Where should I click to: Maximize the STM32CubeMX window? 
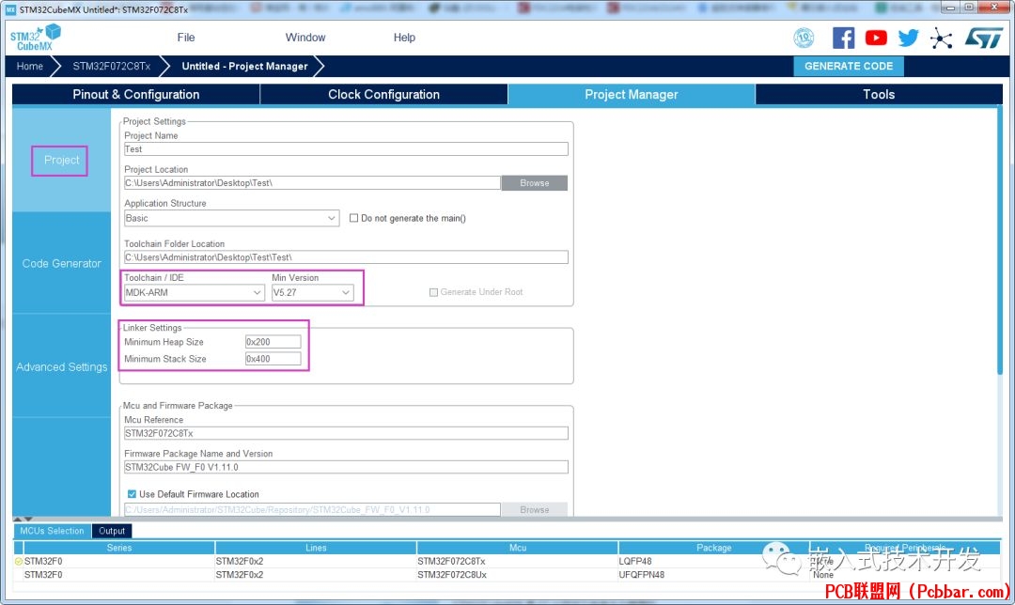point(968,8)
